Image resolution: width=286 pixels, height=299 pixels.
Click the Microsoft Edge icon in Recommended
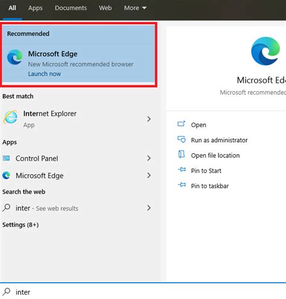coord(14,57)
